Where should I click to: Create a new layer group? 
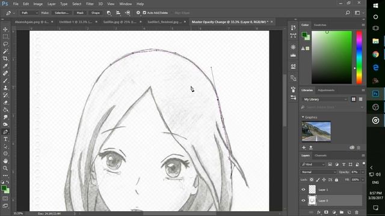coord(342,212)
